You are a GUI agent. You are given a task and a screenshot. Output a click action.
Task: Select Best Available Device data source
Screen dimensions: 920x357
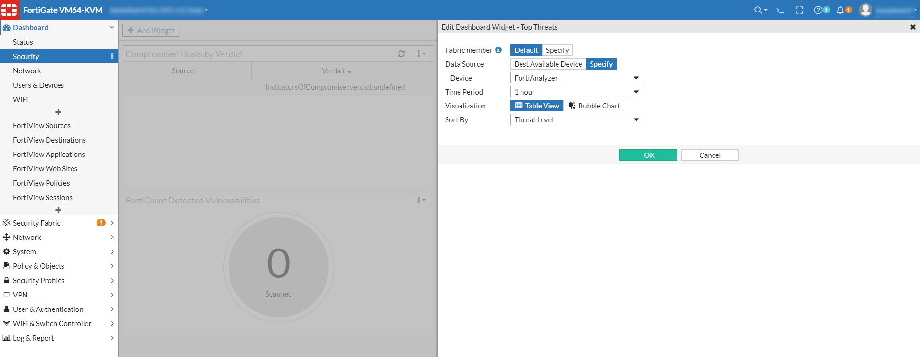tap(548, 64)
